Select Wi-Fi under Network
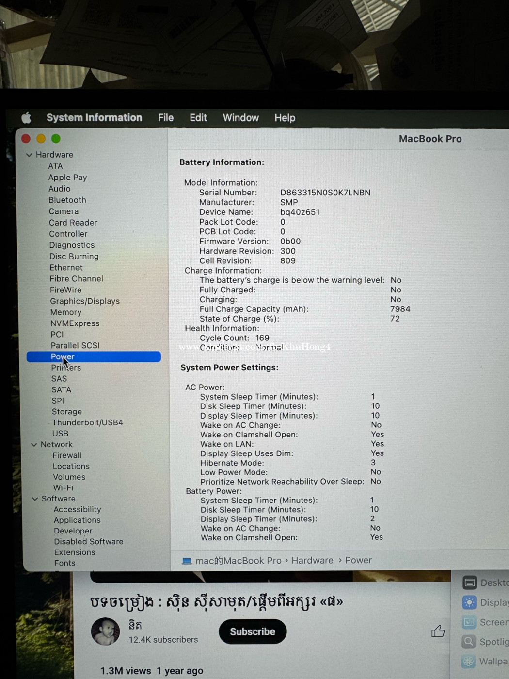 click(64, 488)
